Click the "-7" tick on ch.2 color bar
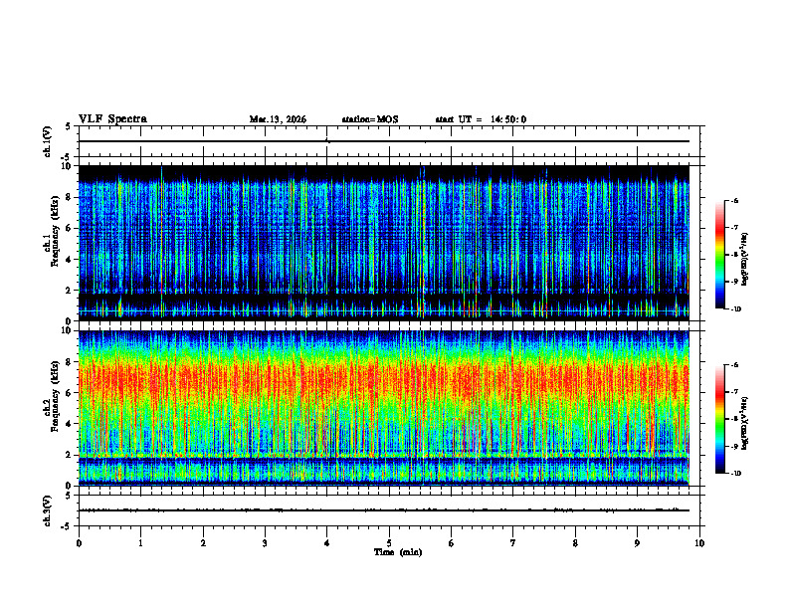This screenshot has height=609, width=788. point(734,392)
